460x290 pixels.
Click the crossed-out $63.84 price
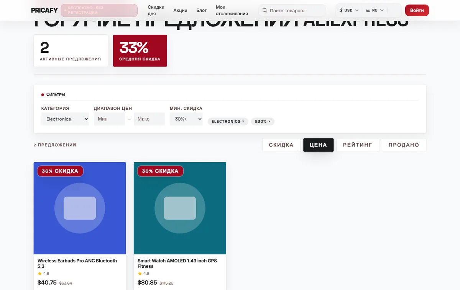[x=65, y=283]
